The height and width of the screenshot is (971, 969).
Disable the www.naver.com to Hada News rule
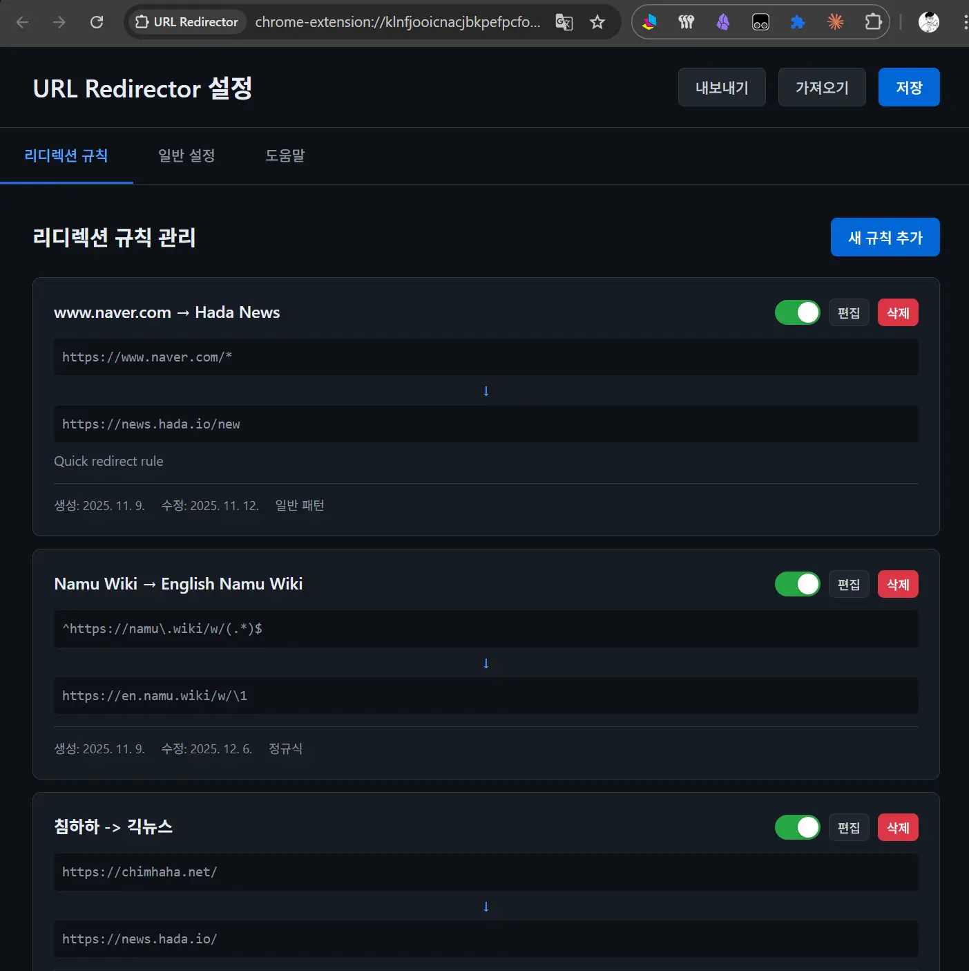click(x=797, y=312)
